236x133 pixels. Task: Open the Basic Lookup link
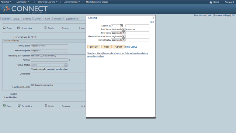[131, 47]
